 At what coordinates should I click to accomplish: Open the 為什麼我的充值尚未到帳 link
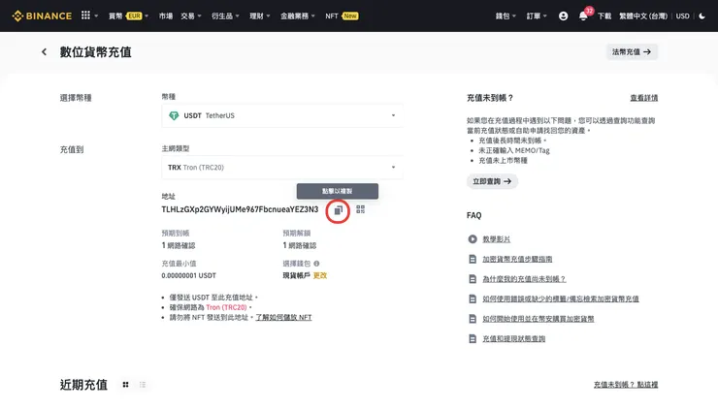[524, 279]
